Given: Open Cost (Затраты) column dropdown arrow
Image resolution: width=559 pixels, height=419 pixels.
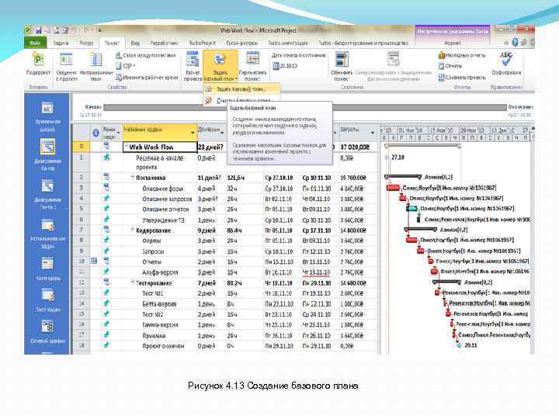Looking at the screenshot, I should click(373, 133).
